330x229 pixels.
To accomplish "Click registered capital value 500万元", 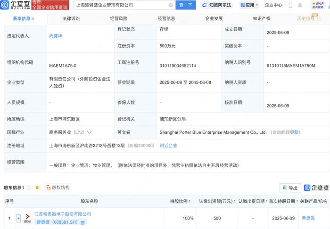I will tap(167, 46).
